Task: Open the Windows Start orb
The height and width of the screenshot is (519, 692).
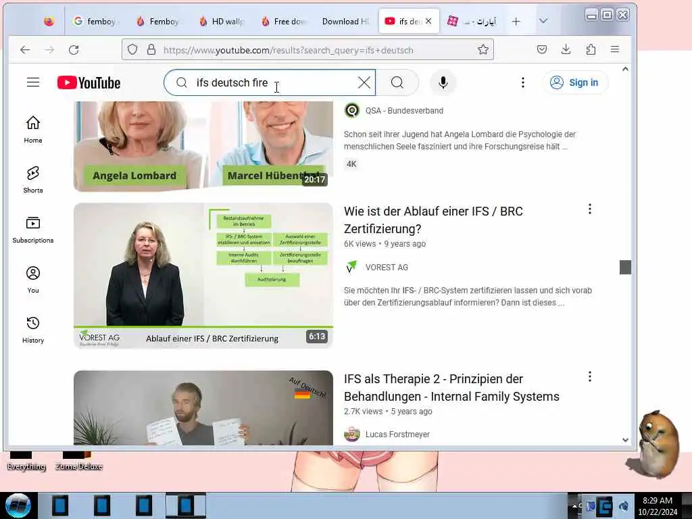Action: tap(18, 505)
